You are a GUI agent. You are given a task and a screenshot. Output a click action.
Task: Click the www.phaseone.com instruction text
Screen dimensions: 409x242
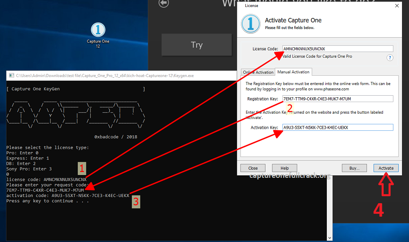(318, 86)
